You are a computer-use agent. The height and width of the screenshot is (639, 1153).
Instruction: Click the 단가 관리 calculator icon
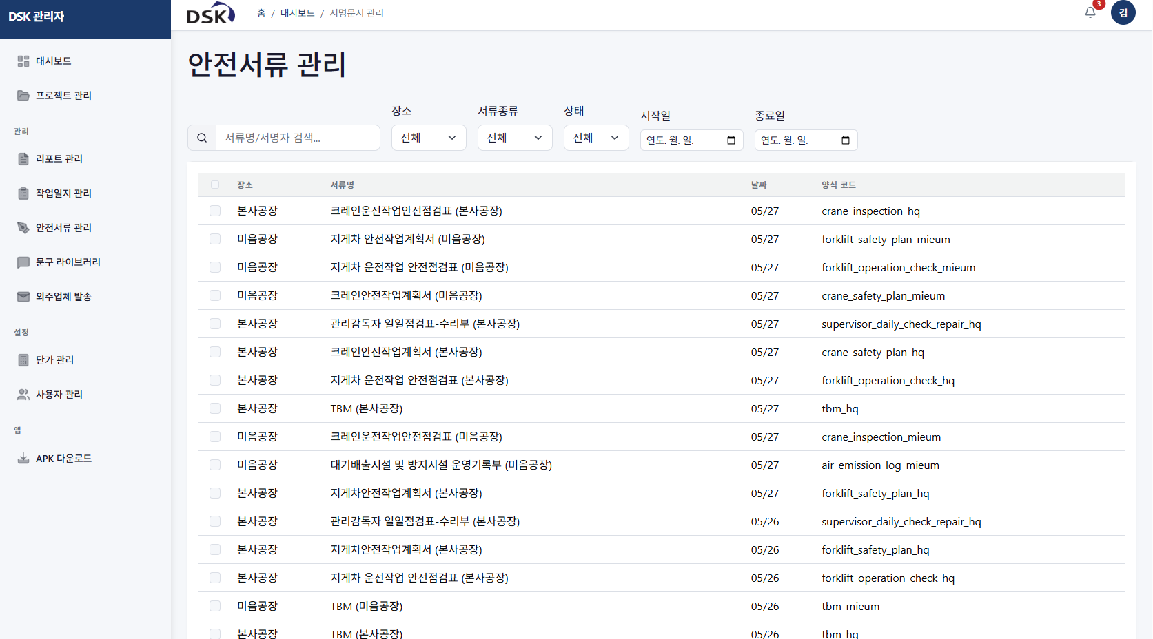[23, 360]
